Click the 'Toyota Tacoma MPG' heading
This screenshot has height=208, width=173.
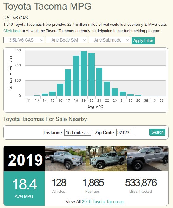[47, 6]
